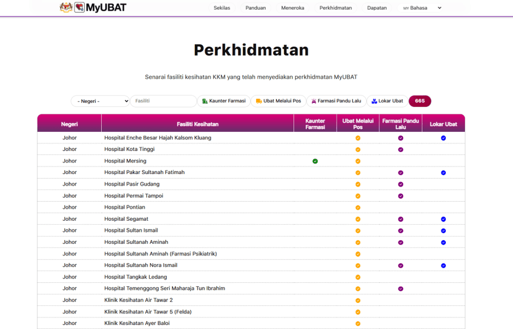Select Hospital Segamat facility name
The width and height of the screenshot is (513, 329).
(x=126, y=219)
